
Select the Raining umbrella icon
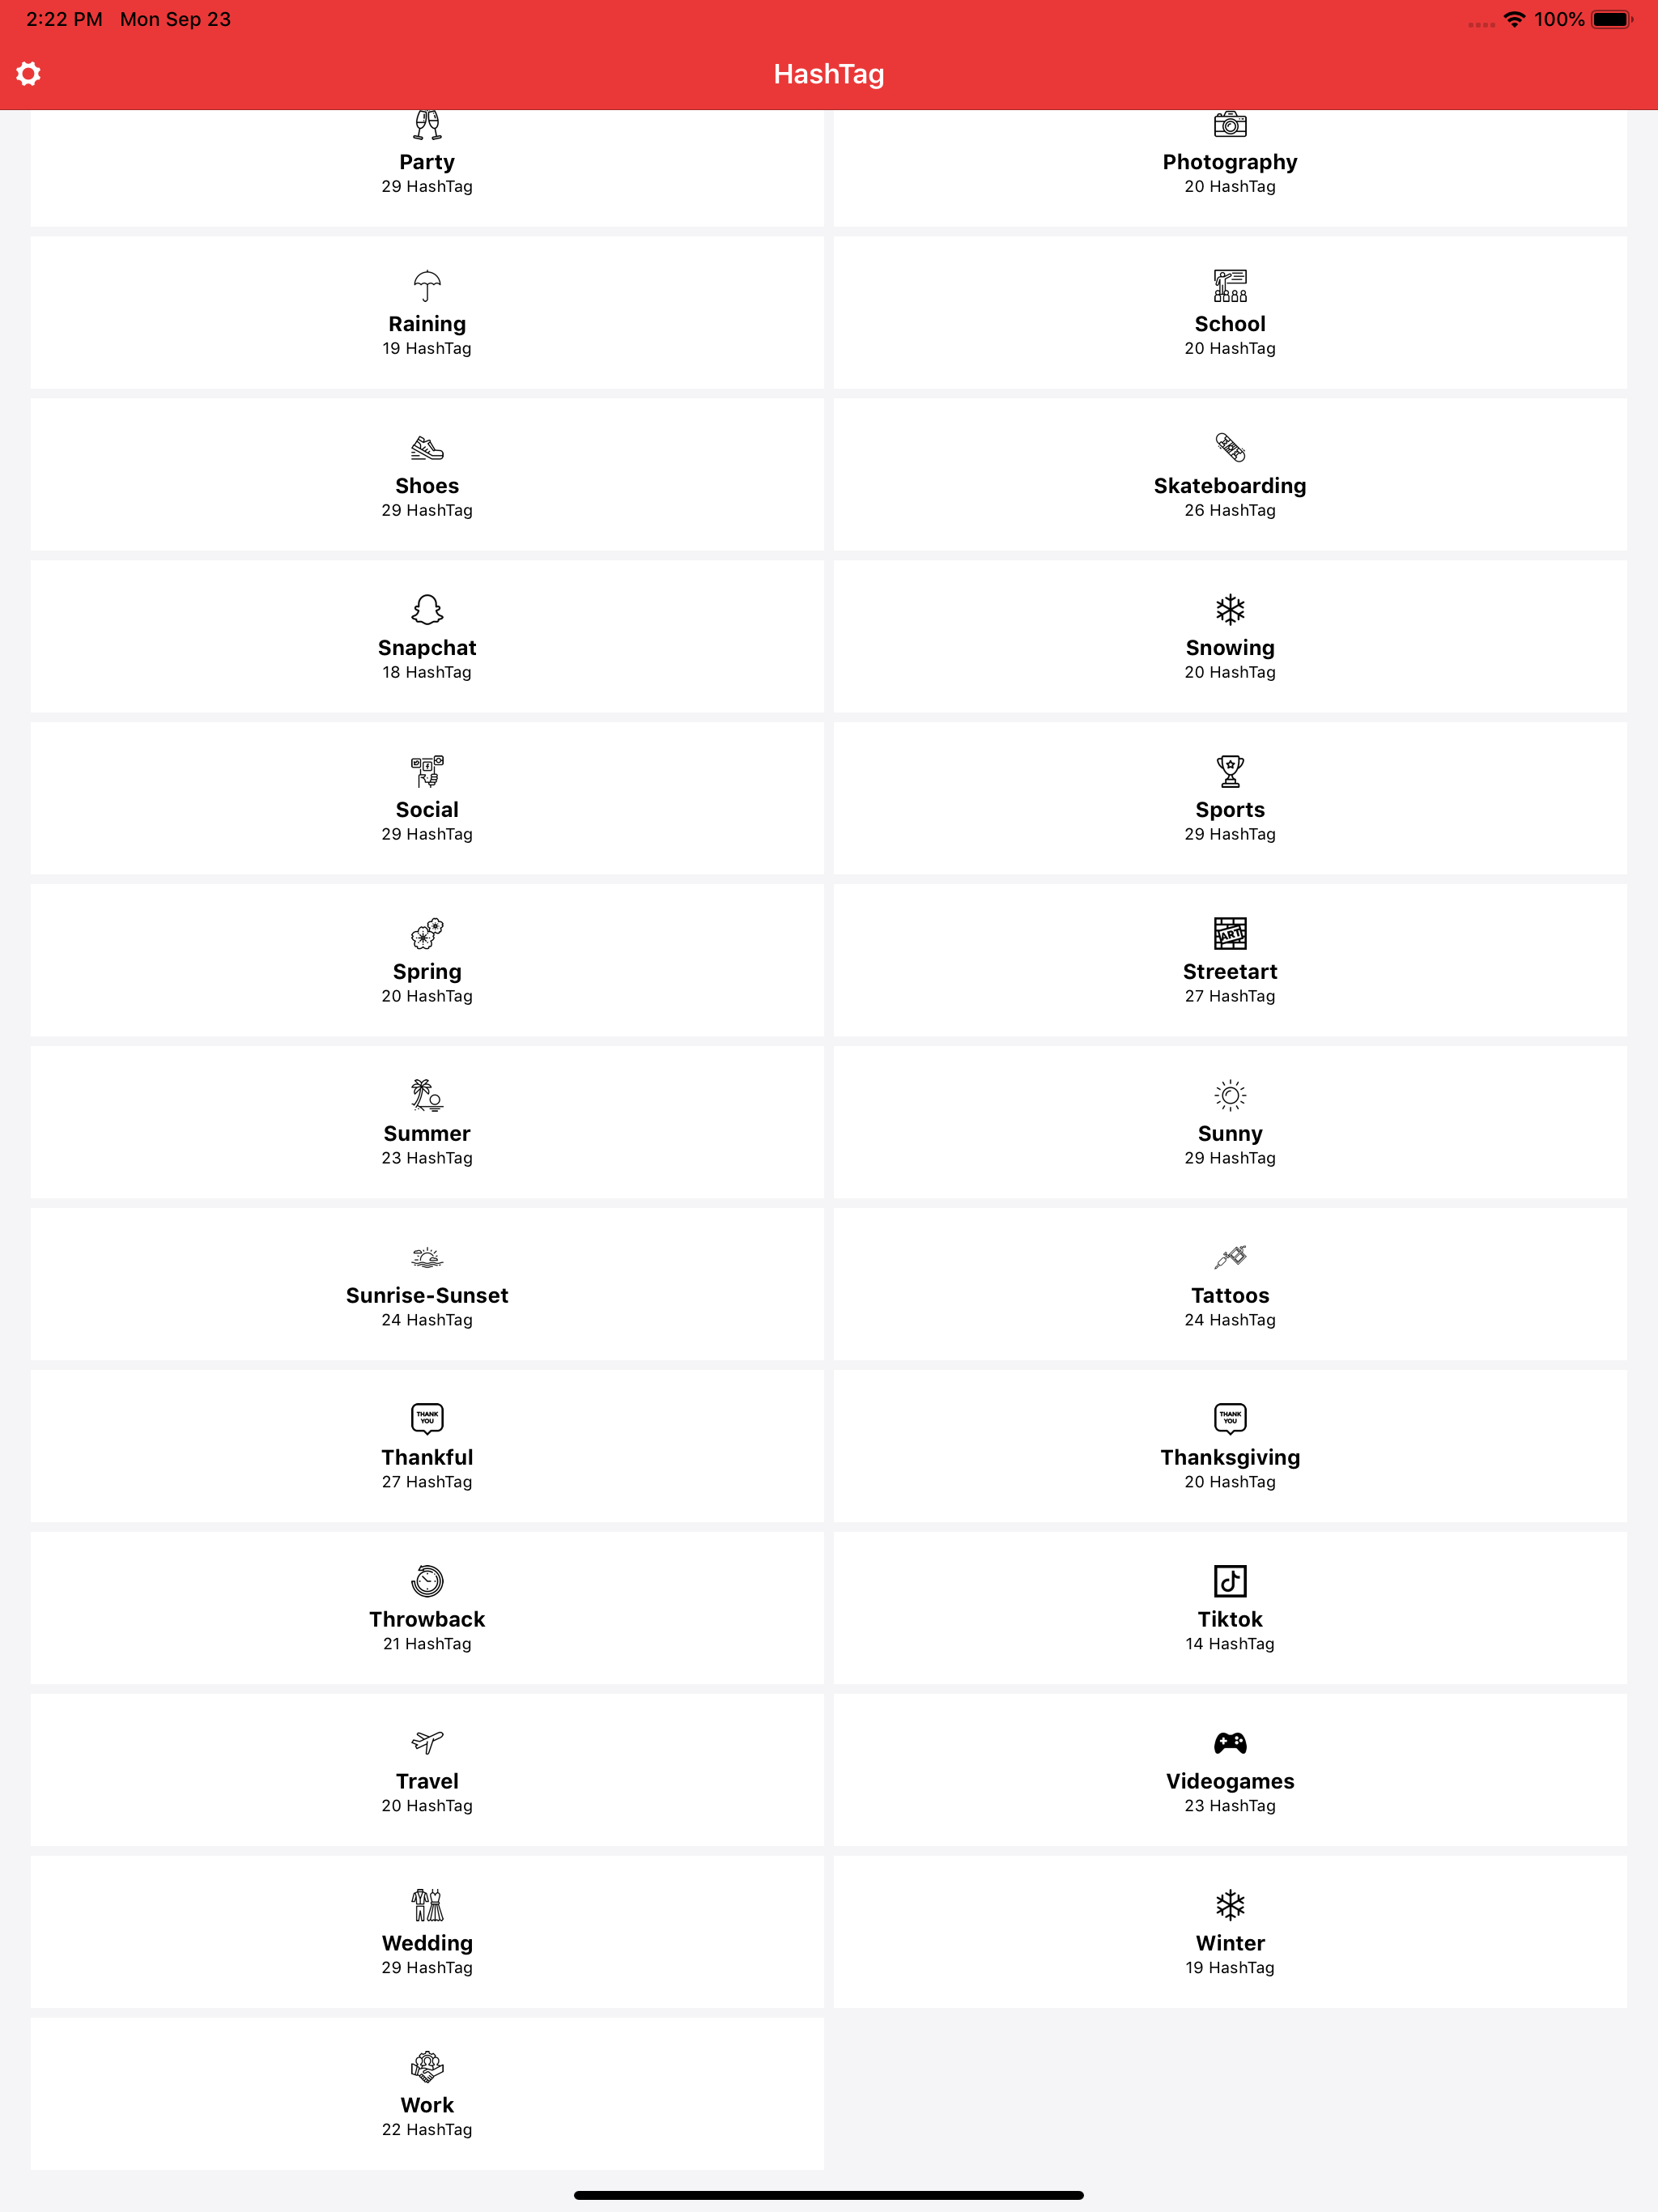point(427,285)
